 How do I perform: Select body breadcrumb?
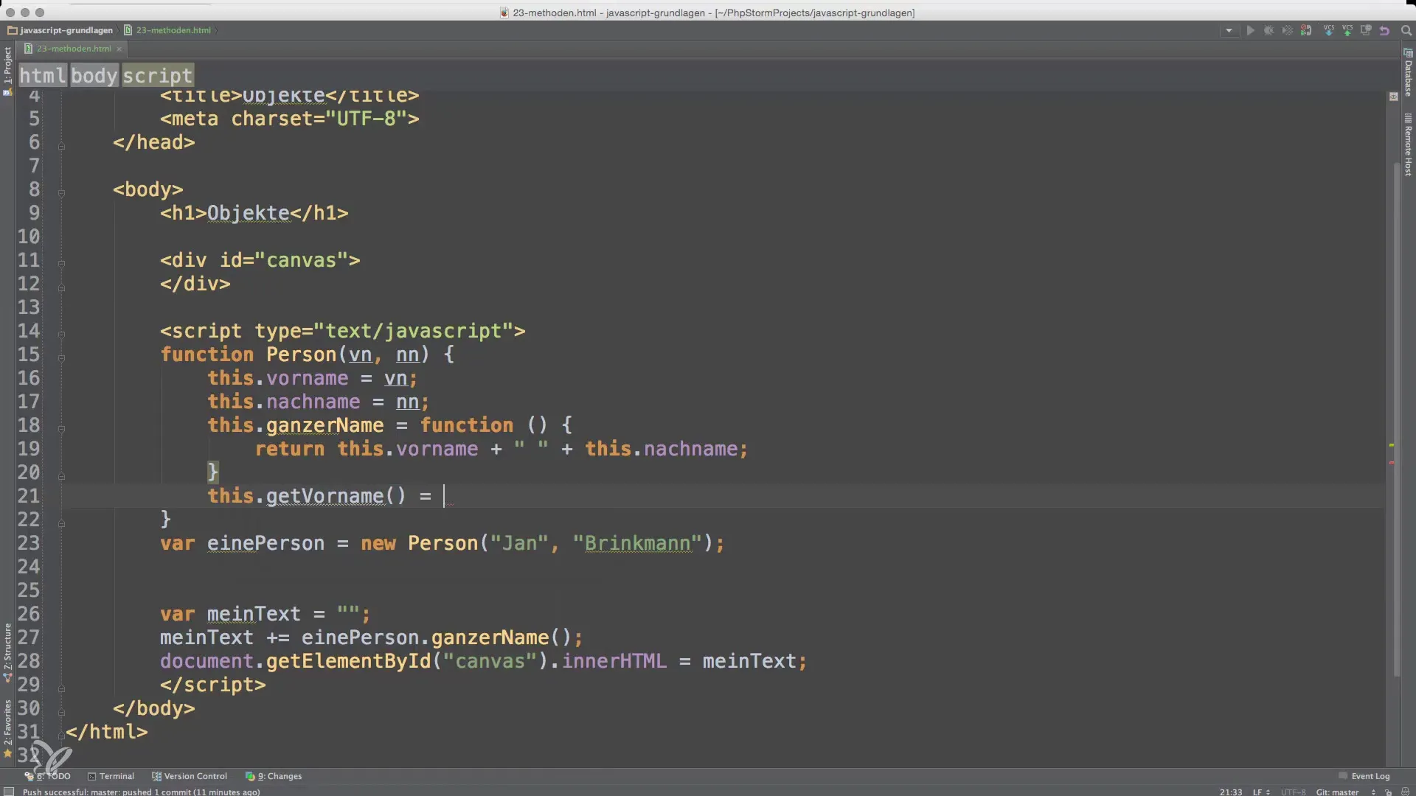[x=94, y=75]
